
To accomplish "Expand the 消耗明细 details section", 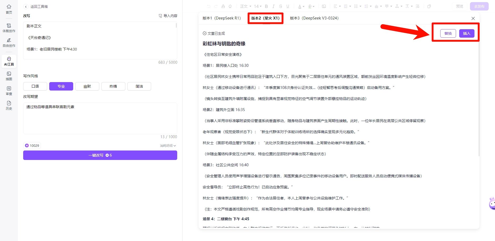I will click(167, 145).
